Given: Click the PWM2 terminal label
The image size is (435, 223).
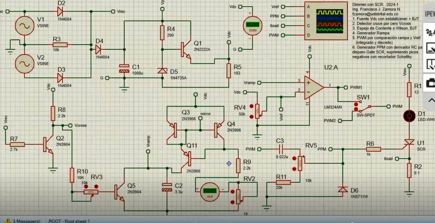Looking at the screenshot, I should coord(329,121).
